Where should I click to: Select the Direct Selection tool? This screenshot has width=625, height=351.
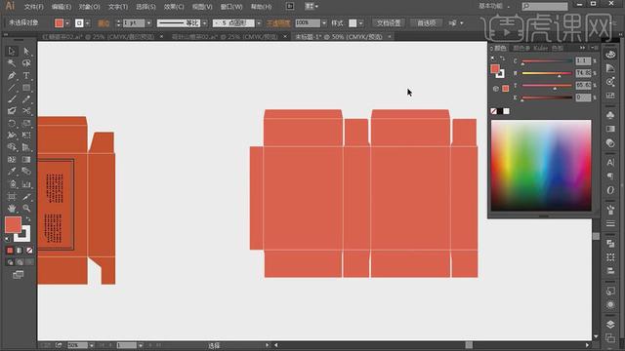26,51
